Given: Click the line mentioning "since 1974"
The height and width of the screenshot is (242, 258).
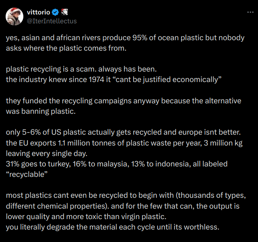Looking at the screenshot, I should click(x=114, y=79).
